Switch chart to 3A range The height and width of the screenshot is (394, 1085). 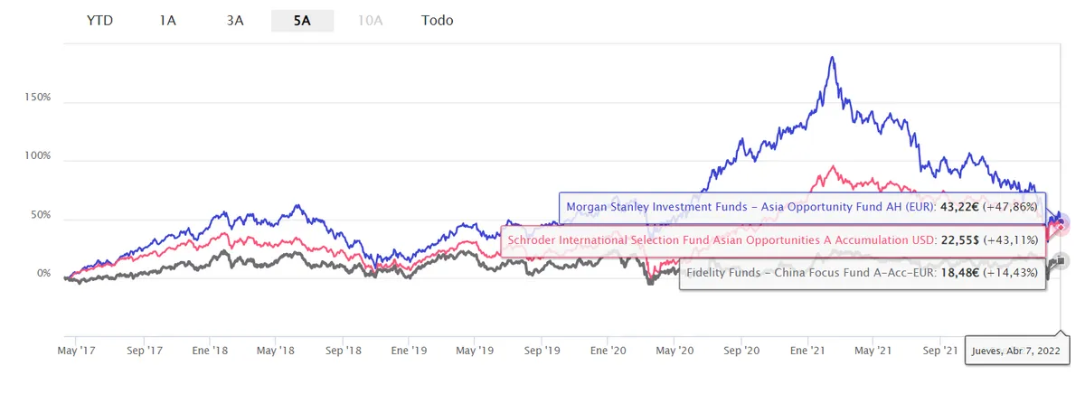point(235,20)
